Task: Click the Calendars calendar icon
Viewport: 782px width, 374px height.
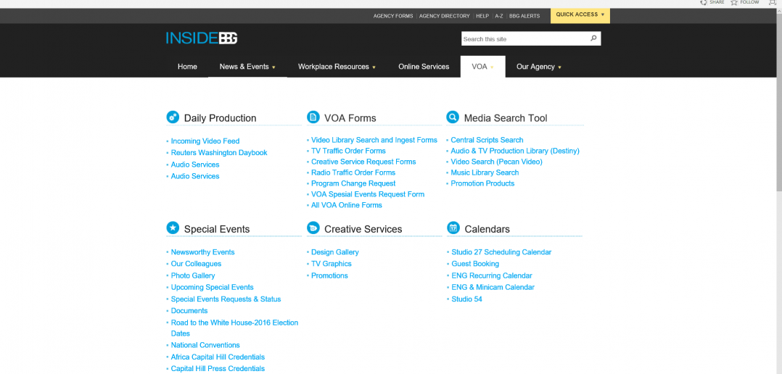Action: (x=453, y=228)
